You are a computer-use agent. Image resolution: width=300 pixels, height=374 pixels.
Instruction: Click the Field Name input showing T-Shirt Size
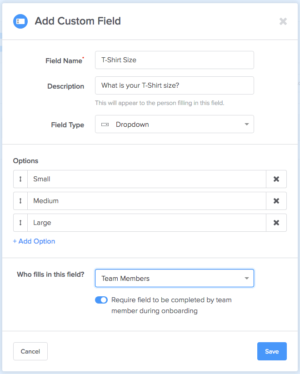[x=175, y=60]
